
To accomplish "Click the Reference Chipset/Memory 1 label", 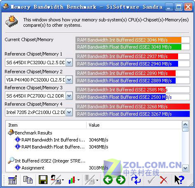I will [x=33, y=54].
